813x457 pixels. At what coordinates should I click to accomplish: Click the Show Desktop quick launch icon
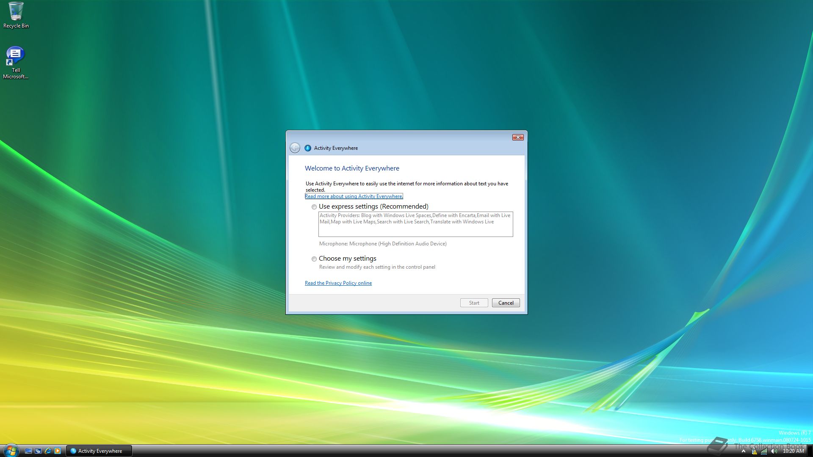pos(28,451)
